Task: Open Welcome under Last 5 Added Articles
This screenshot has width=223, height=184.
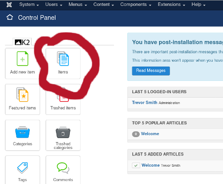Action: (x=151, y=165)
